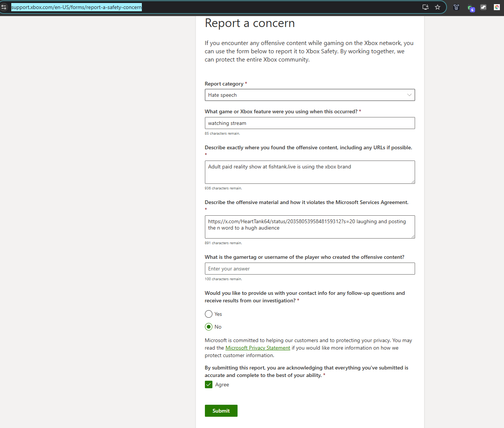Edit the offensive content location textarea
Image resolution: width=504 pixels, height=428 pixels.
pyautogui.click(x=310, y=172)
